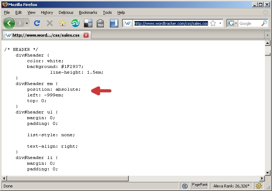
Task: Click the activity throbber icon
Action: pyautogui.click(x=265, y=12)
